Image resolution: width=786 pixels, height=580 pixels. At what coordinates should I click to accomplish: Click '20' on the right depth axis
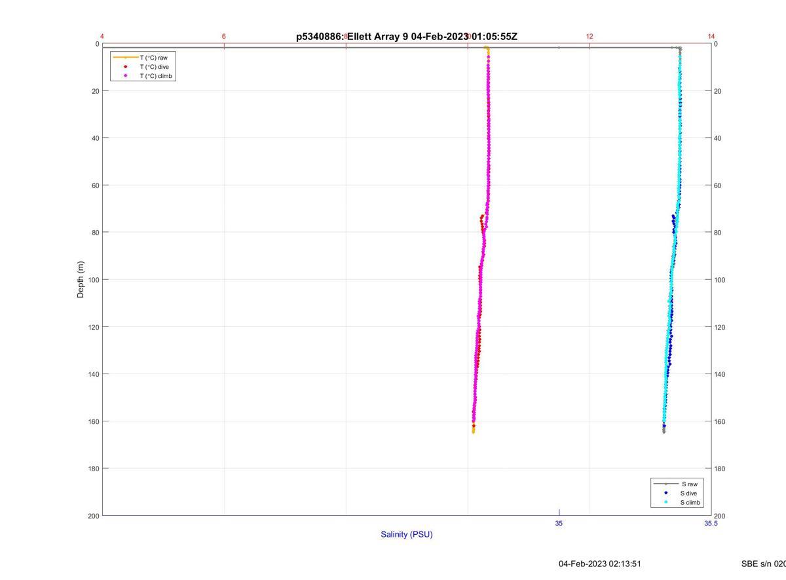tap(718, 91)
